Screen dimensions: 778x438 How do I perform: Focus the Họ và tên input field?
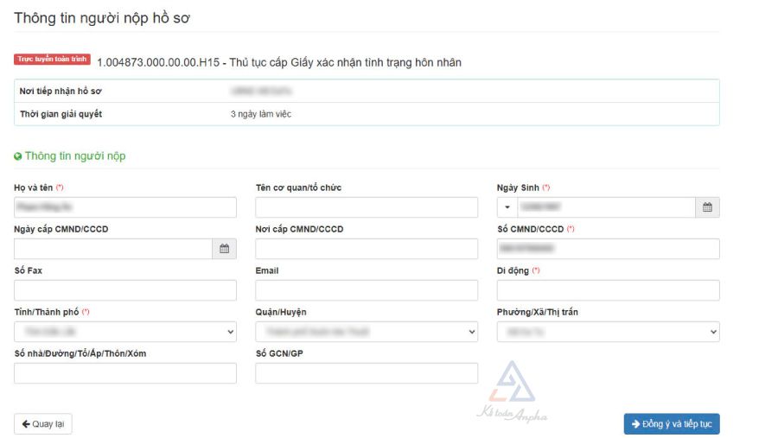[x=125, y=207]
